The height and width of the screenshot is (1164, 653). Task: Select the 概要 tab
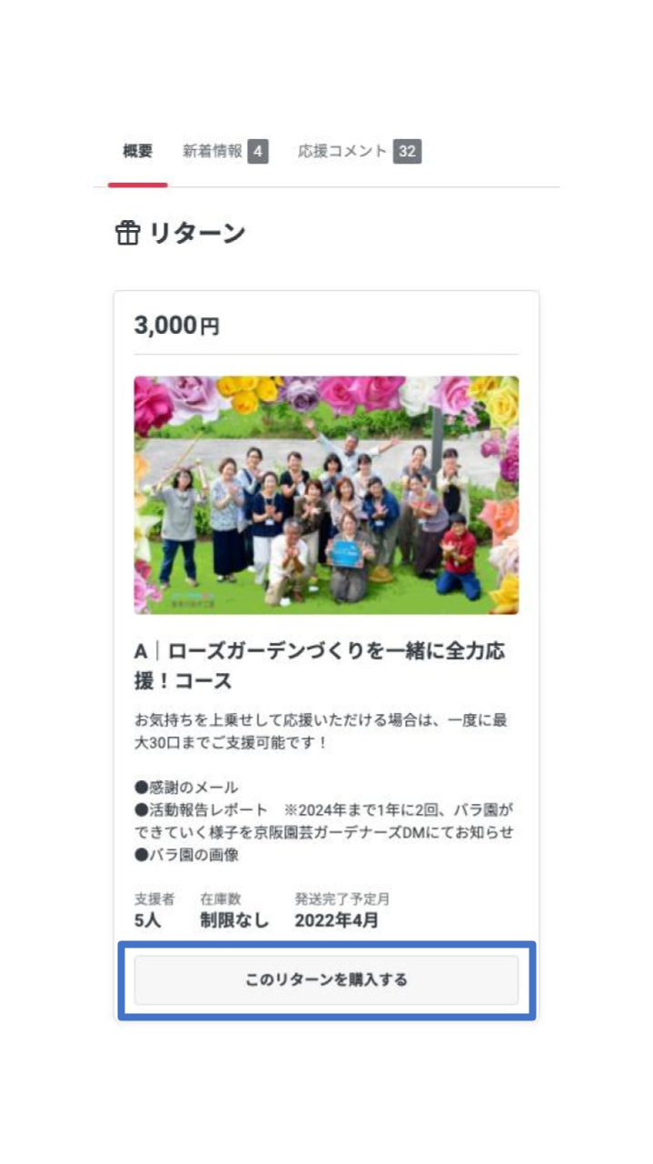(x=138, y=152)
